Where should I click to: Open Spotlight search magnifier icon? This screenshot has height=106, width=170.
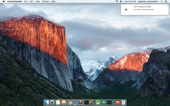(161, 1)
